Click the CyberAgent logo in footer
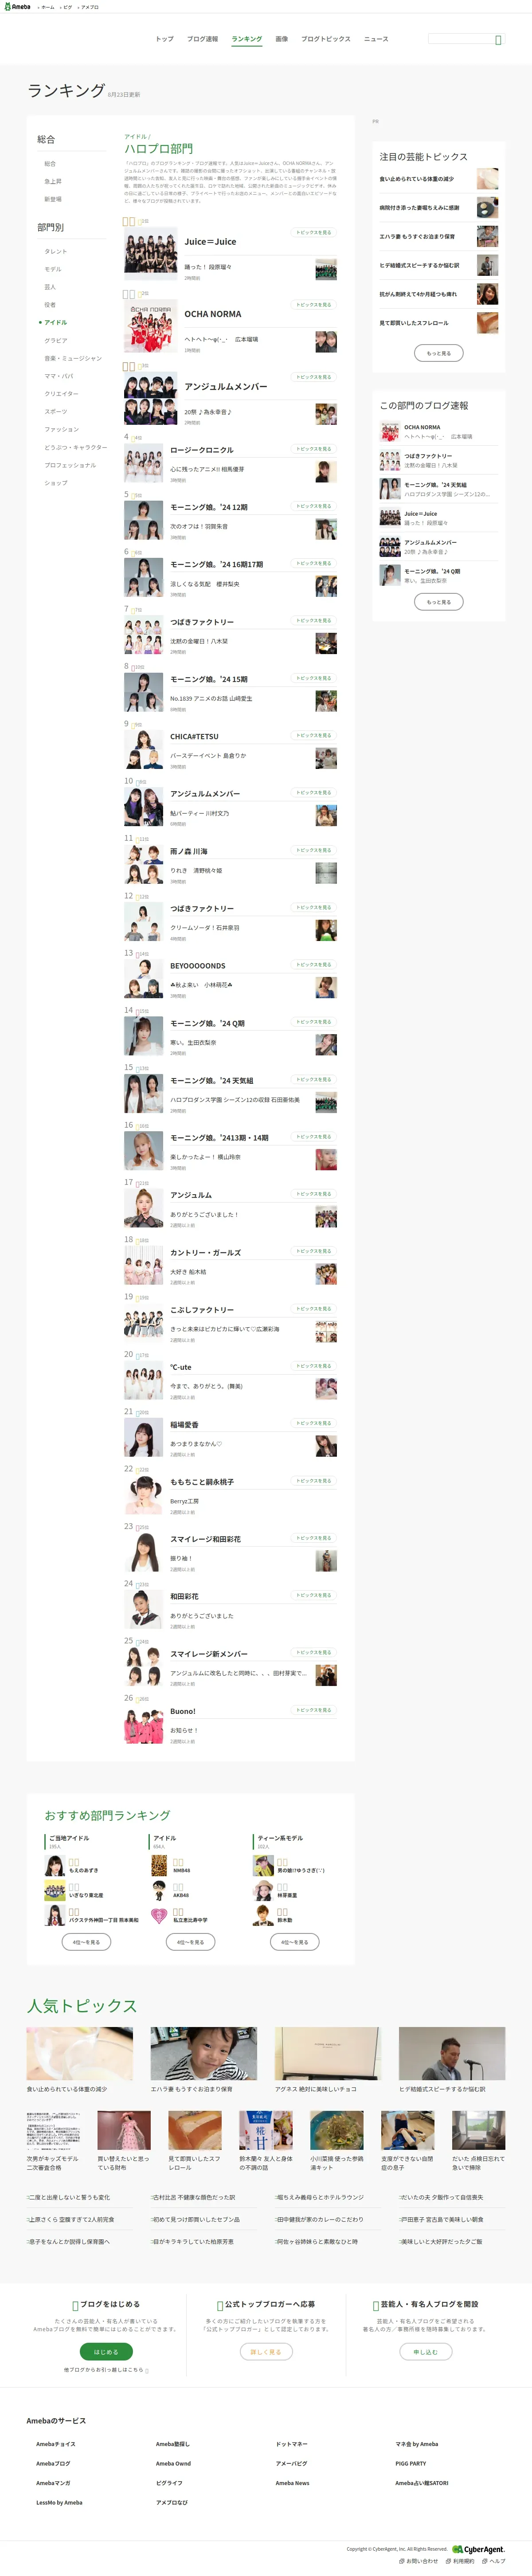The height and width of the screenshot is (2576, 532). (x=478, y=2549)
